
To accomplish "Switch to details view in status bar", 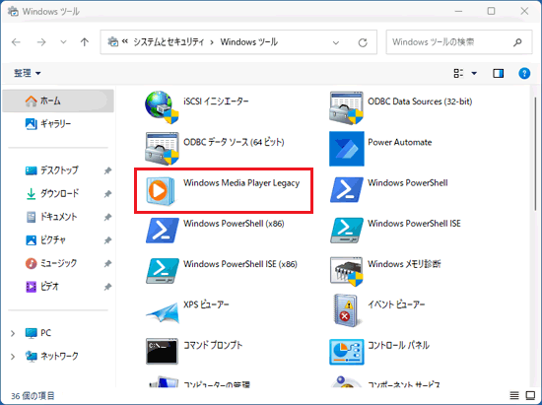I will tap(514, 395).
